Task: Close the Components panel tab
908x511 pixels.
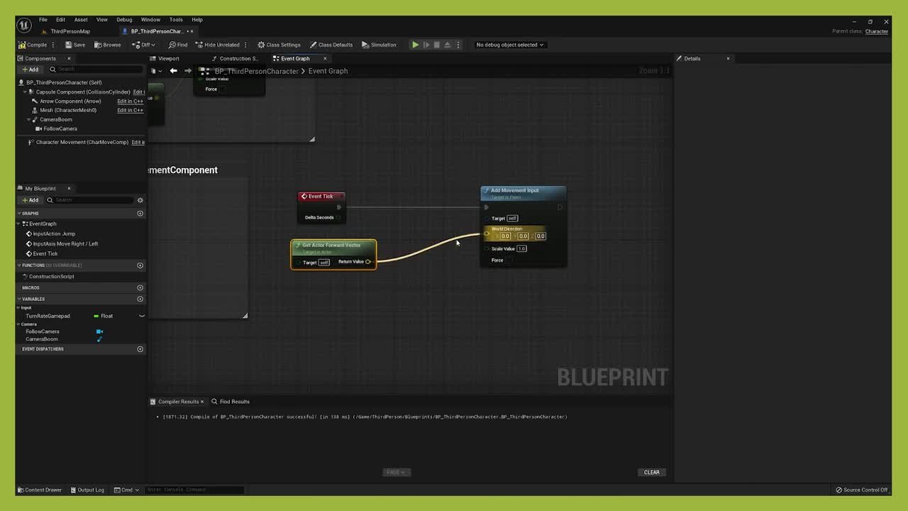Action: coord(69,58)
